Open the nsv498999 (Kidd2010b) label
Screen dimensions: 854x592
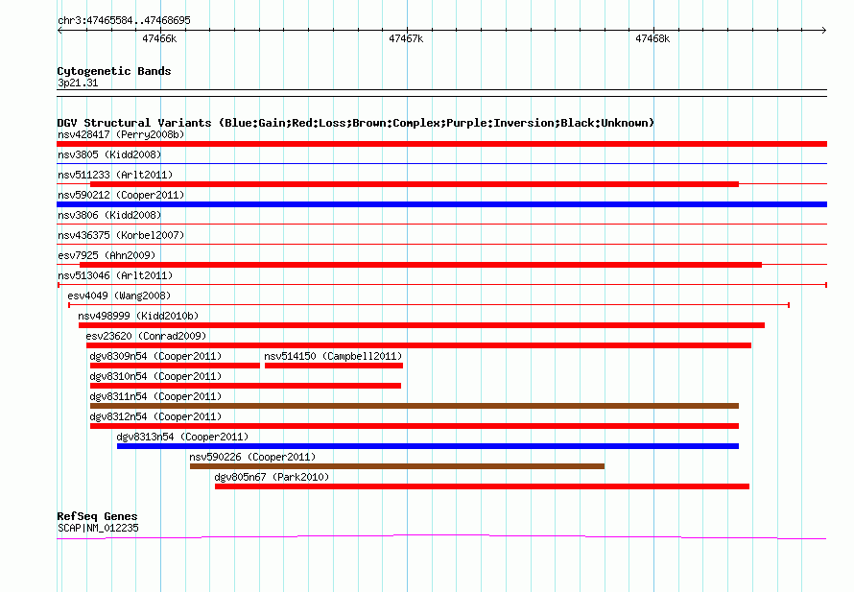(138, 316)
